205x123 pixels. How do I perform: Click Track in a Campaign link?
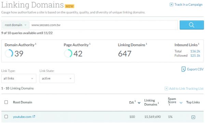tap(188, 4)
